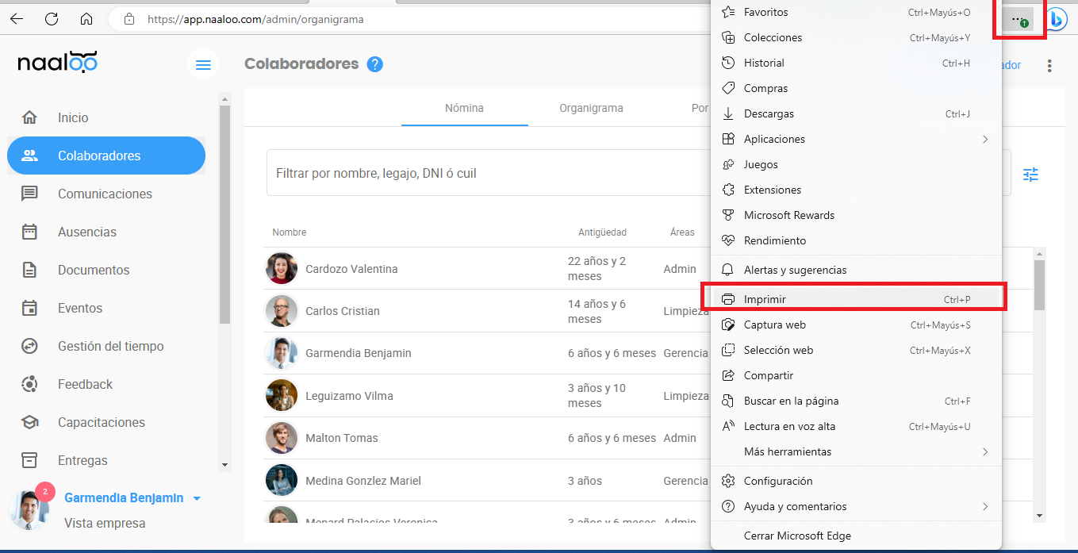Expand the Más herramientas submenu arrow
1078x553 pixels.
[x=985, y=451]
